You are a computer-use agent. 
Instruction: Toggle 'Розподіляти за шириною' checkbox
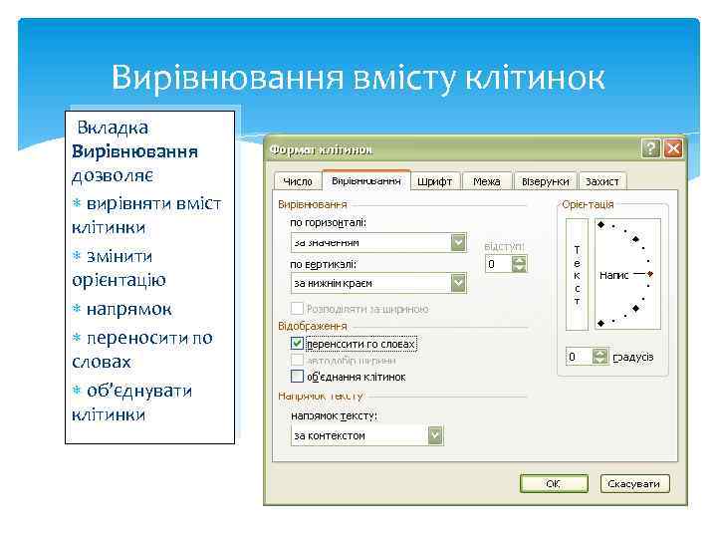click(297, 308)
